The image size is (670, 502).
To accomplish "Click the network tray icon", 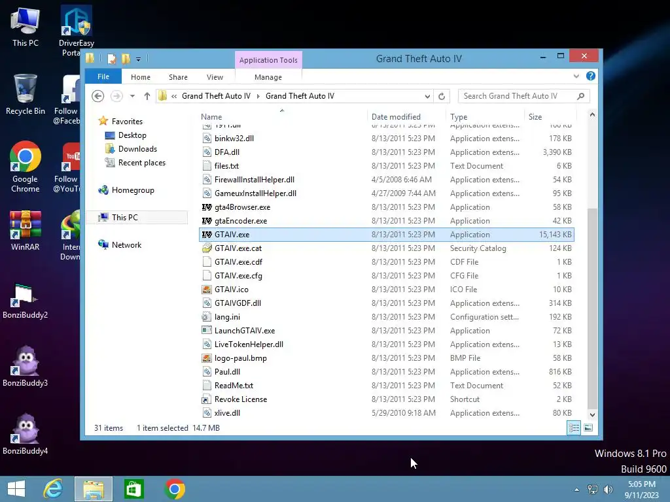I will (593, 489).
